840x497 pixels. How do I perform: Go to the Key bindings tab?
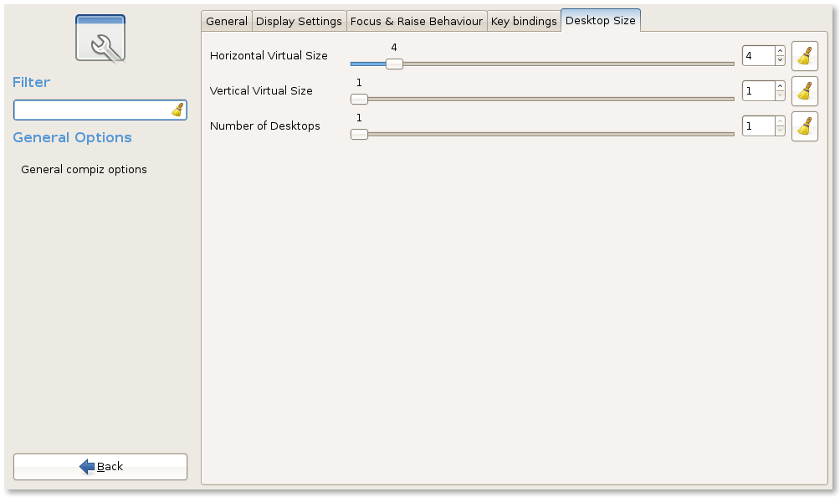(524, 22)
